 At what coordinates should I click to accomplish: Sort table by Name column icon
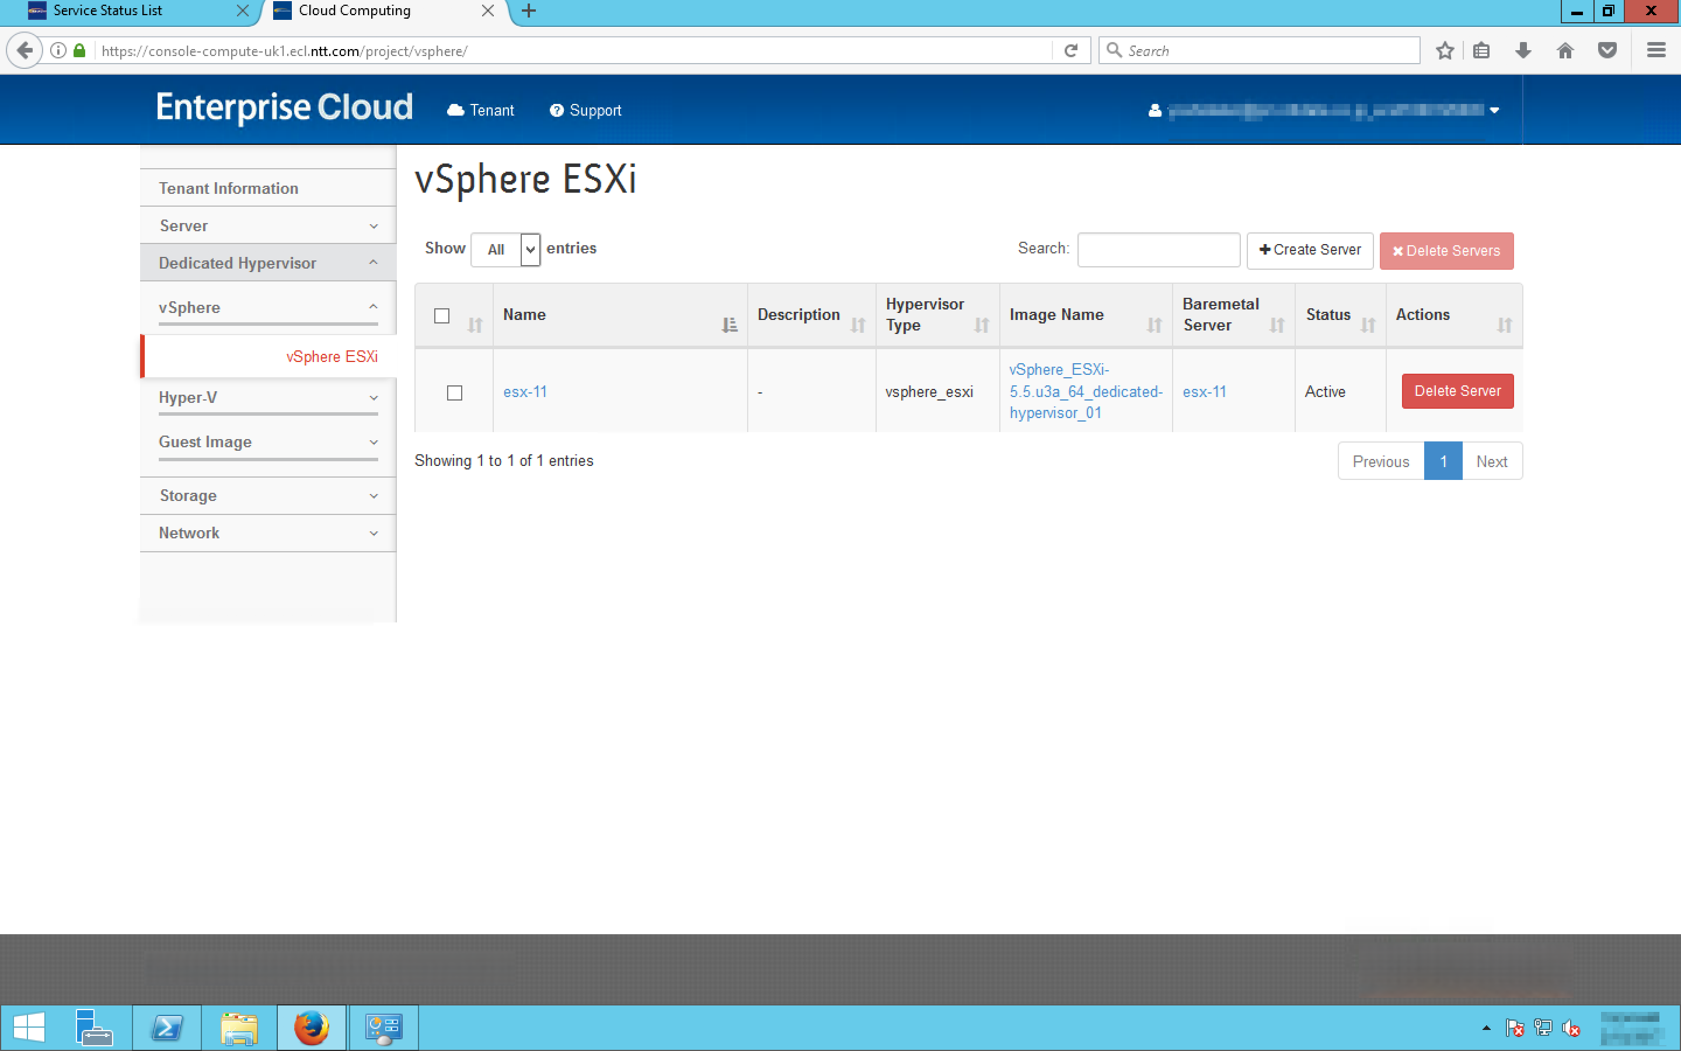pyautogui.click(x=728, y=325)
